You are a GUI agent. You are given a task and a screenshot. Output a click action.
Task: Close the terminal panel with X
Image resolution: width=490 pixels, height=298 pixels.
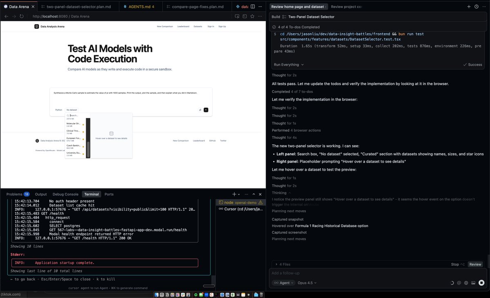click(260, 194)
